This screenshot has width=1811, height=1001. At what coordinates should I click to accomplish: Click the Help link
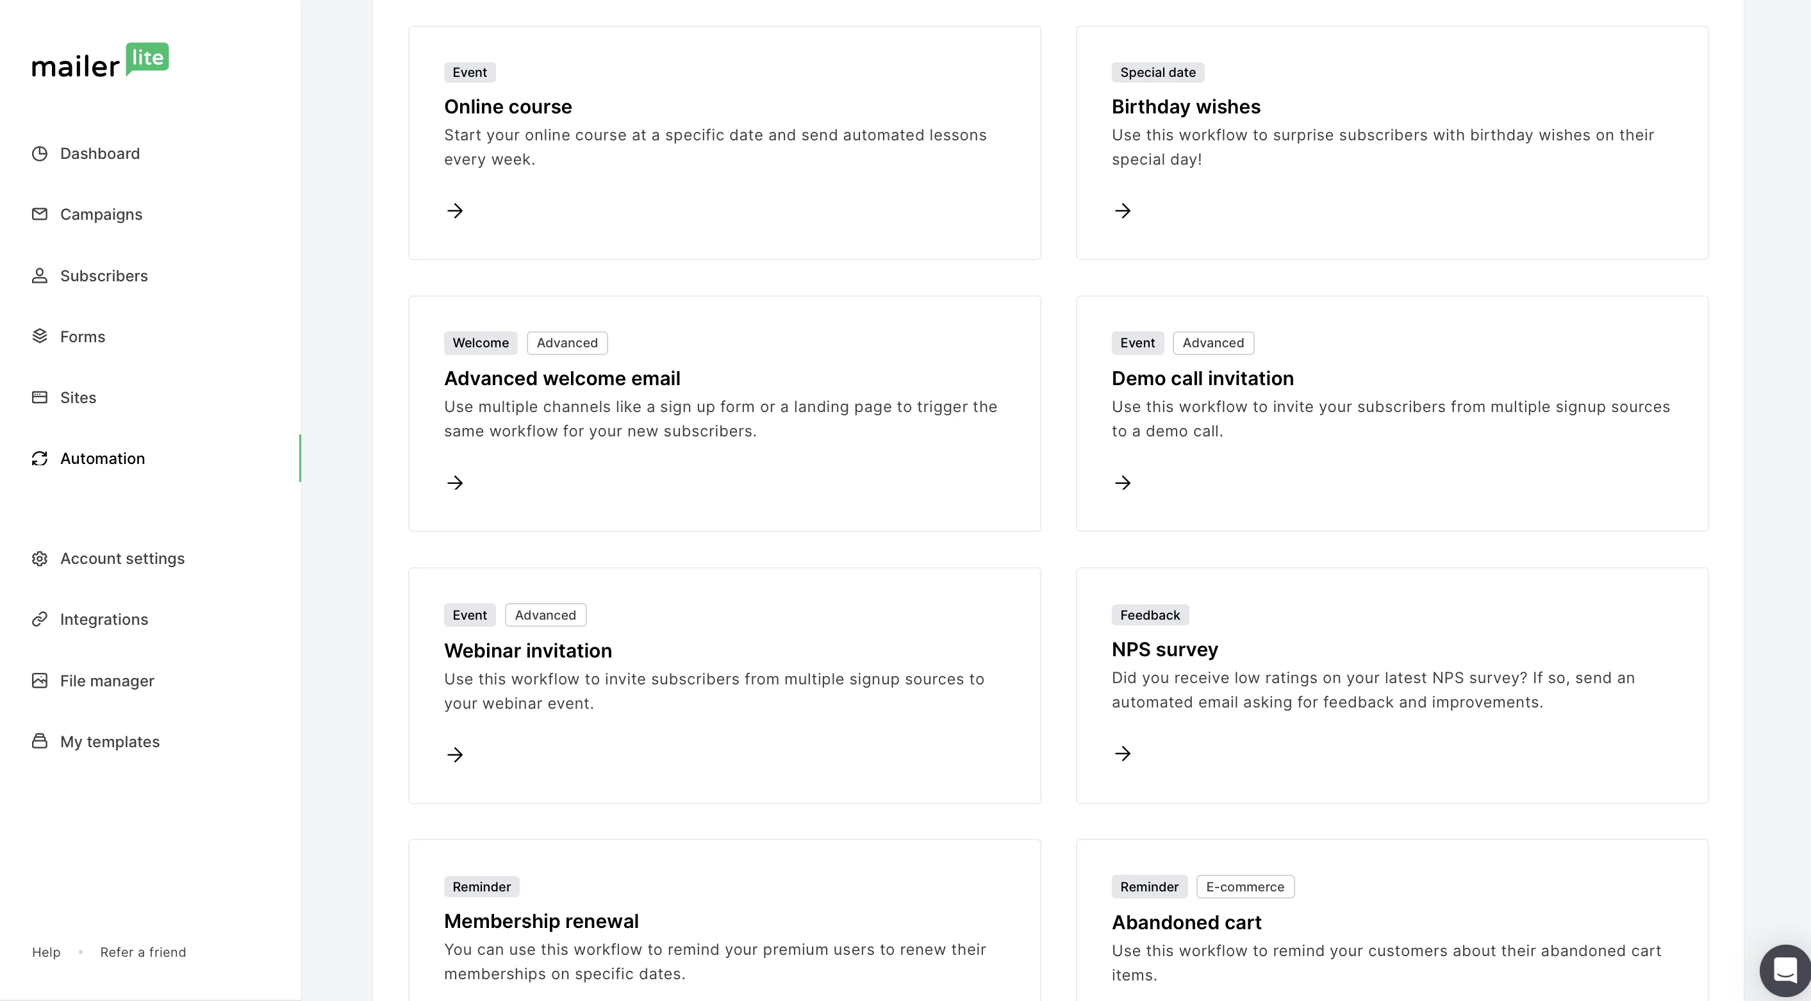point(46,952)
